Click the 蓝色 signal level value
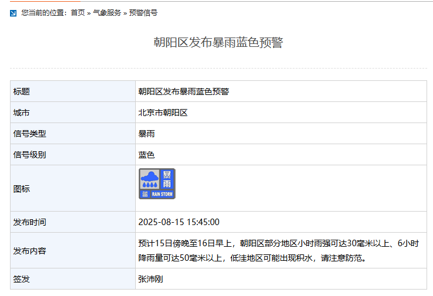The height and width of the screenshot is (296, 433). click(x=146, y=155)
